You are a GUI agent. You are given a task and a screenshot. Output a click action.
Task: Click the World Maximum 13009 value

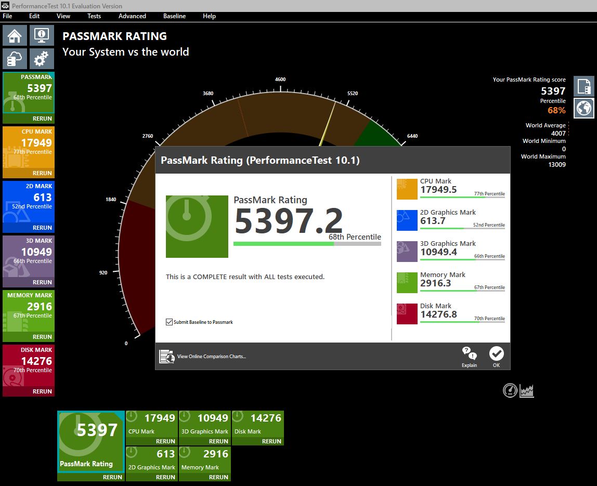point(556,164)
